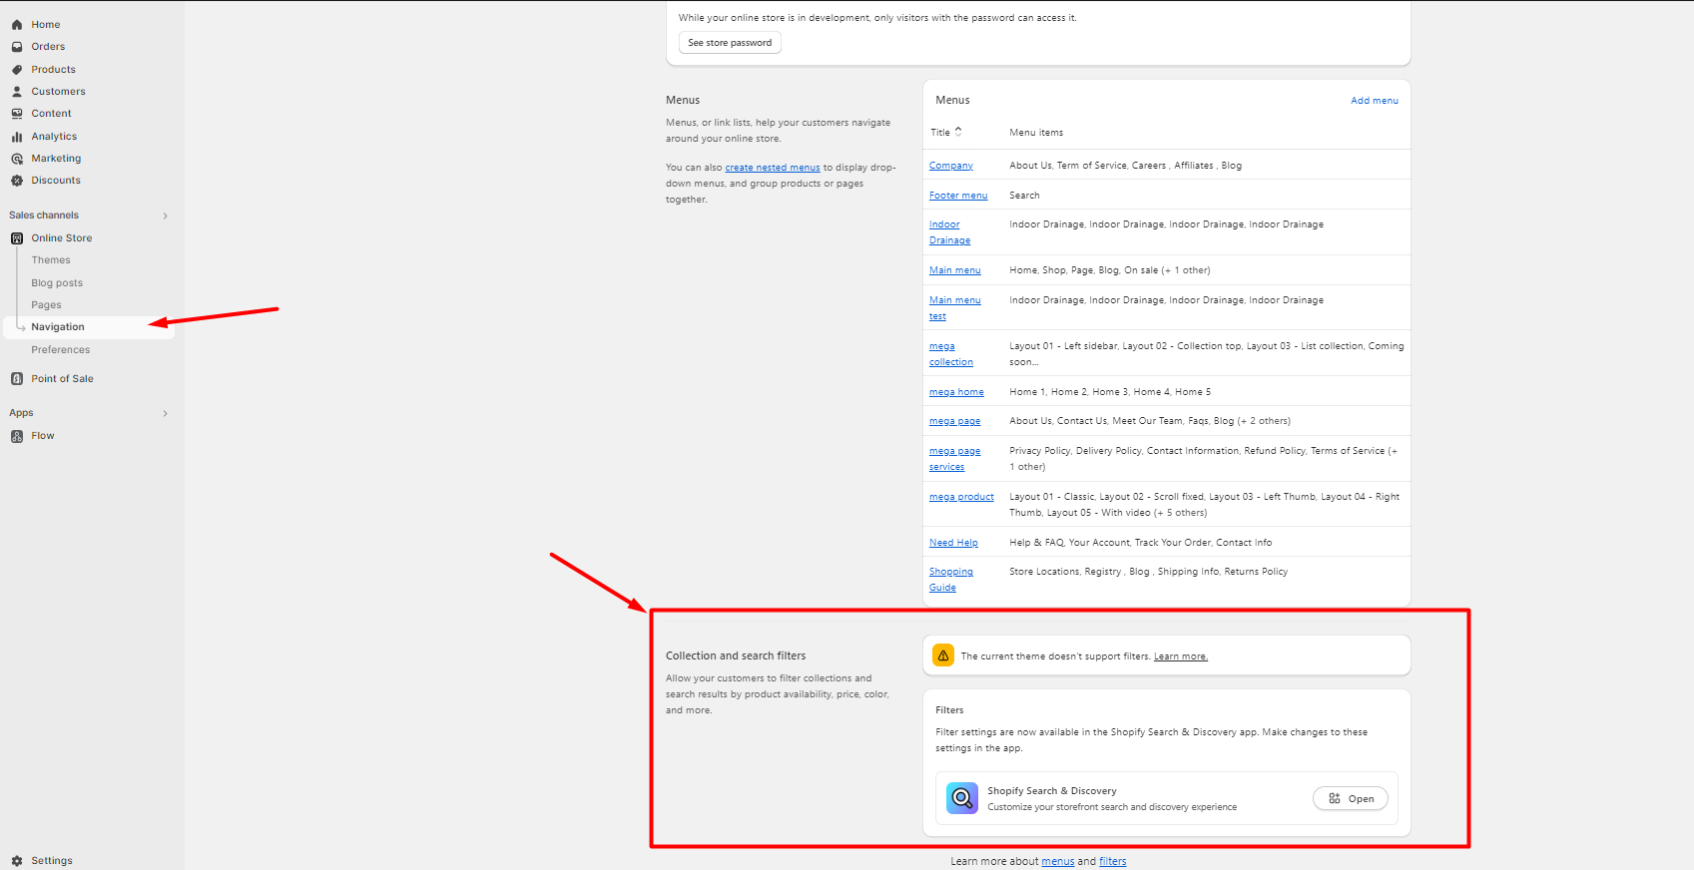The height and width of the screenshot is (870, 1694).
Task: Click the Settings gear icon
Action: [17, 861]
